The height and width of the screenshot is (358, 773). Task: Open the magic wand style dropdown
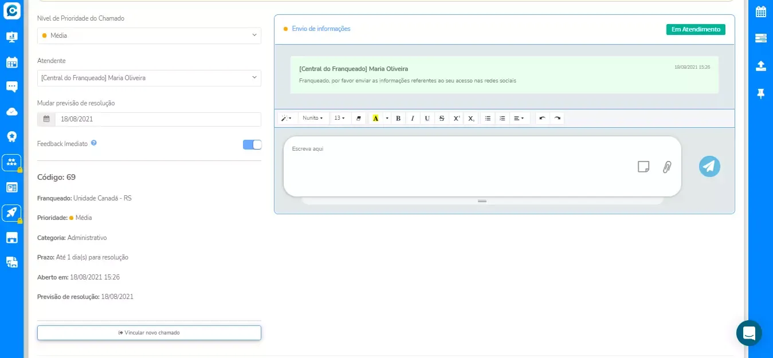(x=286, y=119)
